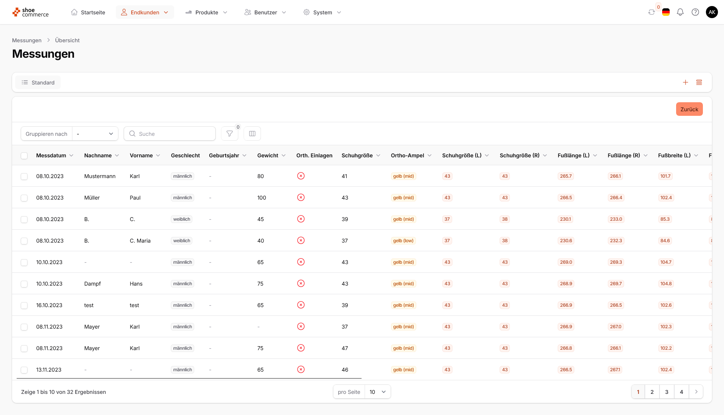This screenshot has width=724, height=415.
Task: Select the Mustermann row checkbox
Action: [24, 176]
